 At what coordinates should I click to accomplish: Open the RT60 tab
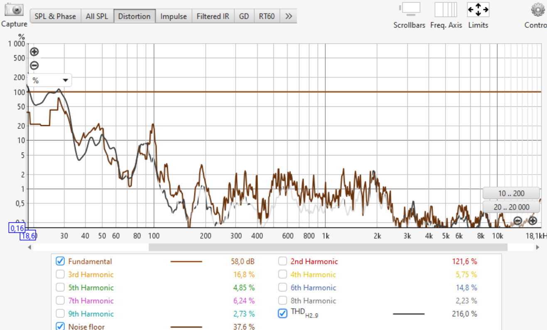pyautogui.click(x=267, y=16)
